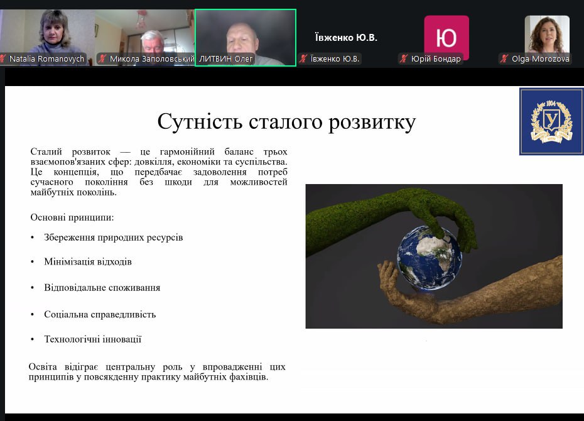Image resolution: width=584 pixels, height=421 pixels.
Task: Click bullet Соціальна справедливість
Action: [100, 314]
